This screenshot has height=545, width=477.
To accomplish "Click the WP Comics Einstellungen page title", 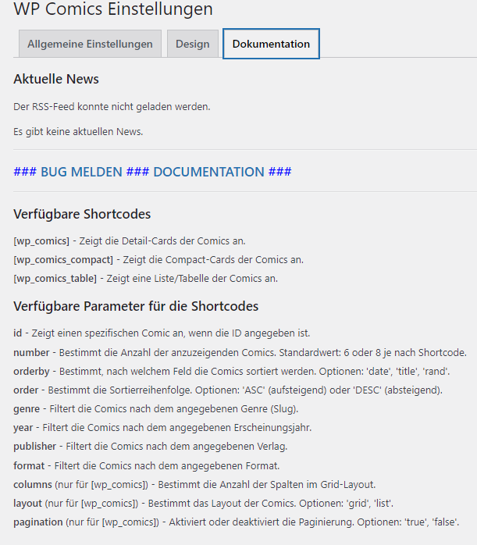I will tap(113, 9).
